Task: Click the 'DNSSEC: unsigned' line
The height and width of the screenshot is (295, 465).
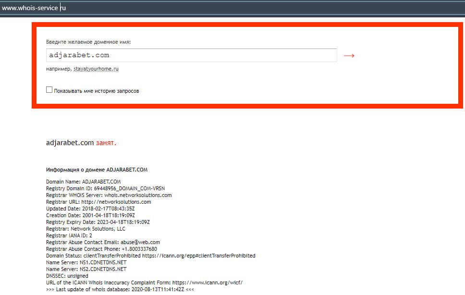Action: tap(67, 276)
